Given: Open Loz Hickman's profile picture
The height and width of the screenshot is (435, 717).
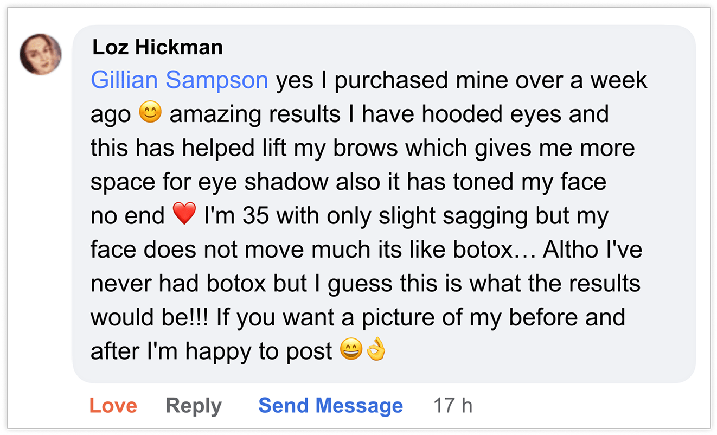Looking at the screenshot, I should click(41, 54).
